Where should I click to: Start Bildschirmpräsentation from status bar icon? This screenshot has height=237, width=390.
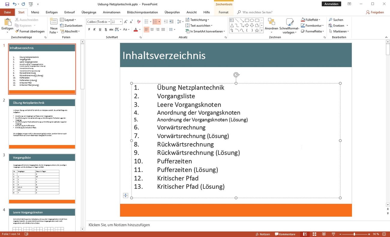pos(333,234)
